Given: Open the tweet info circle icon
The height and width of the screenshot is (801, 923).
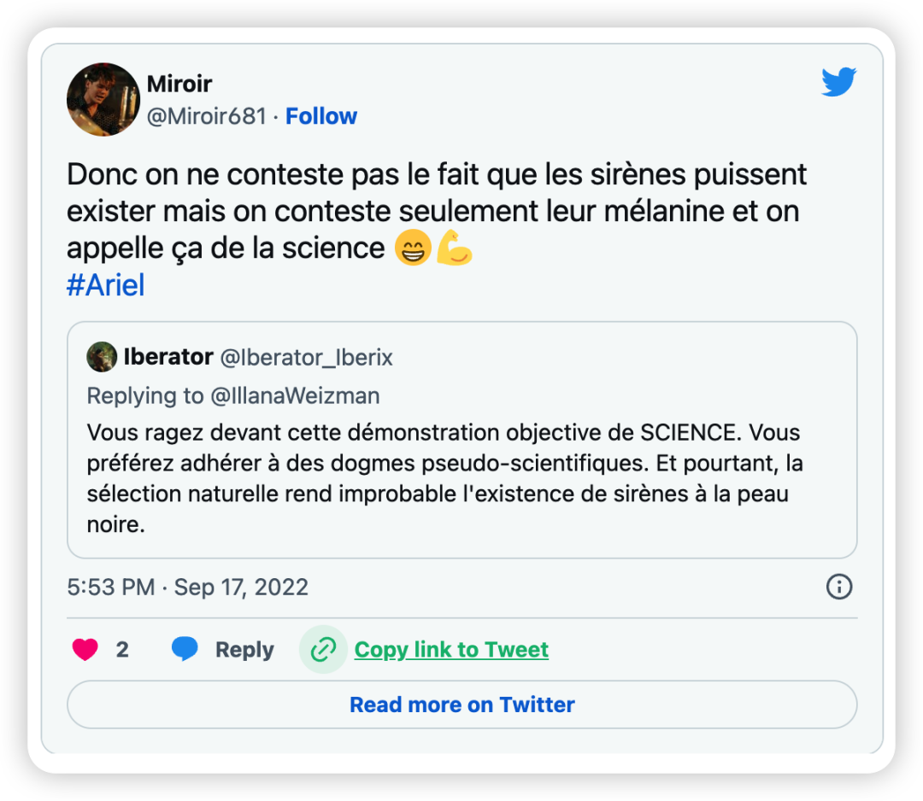Looking at the screenshot, I should point(839,587).
